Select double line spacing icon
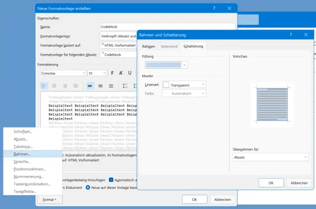The height and width of the screenshot is (209, 316). (112, 86)
